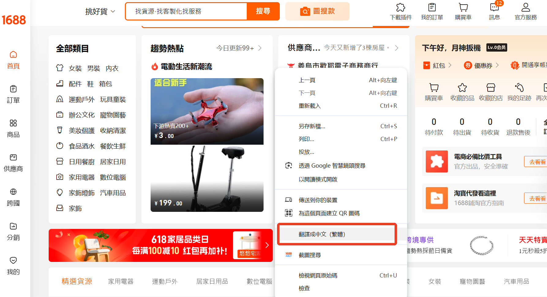Screen dimensions: 547x297
Task: Select 重新載入 in the context menu
Action: coord(341,106)
